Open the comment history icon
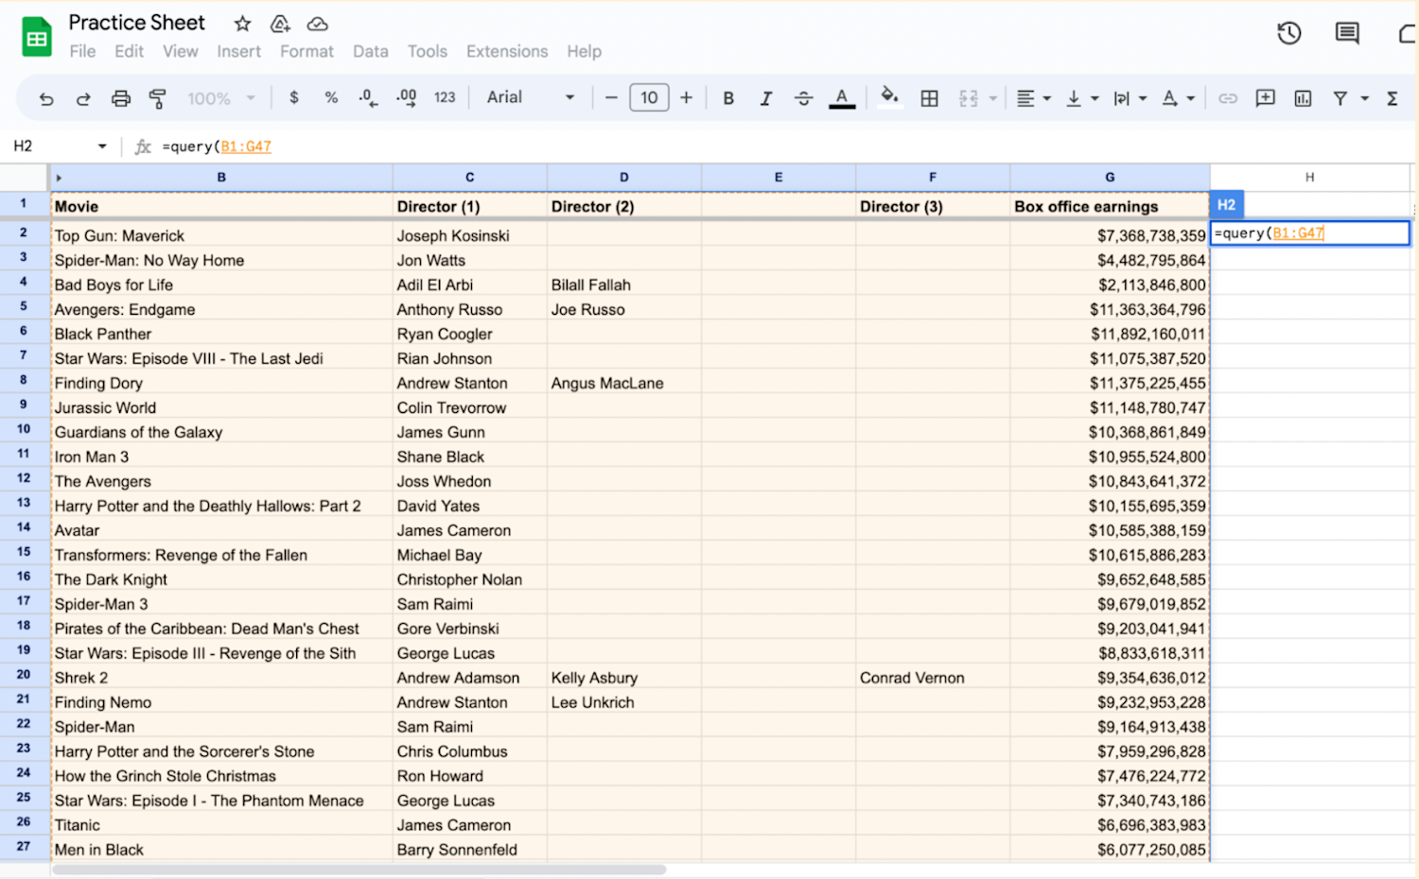Image resolution: width=1419 pixels, height=879 pixels. (1347, 33)
